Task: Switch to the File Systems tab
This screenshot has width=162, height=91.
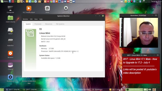Action: point(60,24)
